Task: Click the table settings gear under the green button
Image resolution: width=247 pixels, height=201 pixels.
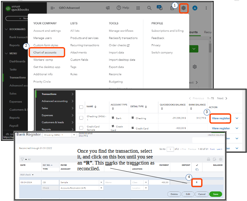Action: coord(195,67)
